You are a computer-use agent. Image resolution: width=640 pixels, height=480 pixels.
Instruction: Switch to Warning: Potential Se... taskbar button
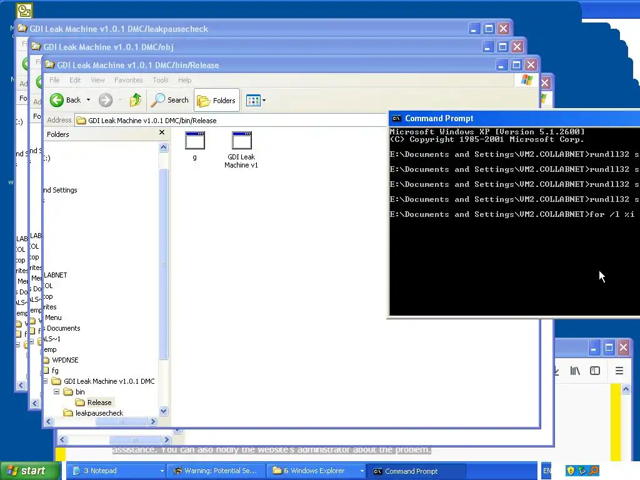216,471
